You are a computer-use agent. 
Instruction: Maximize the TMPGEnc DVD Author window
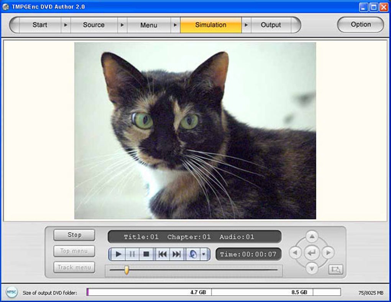pos(373,7)
